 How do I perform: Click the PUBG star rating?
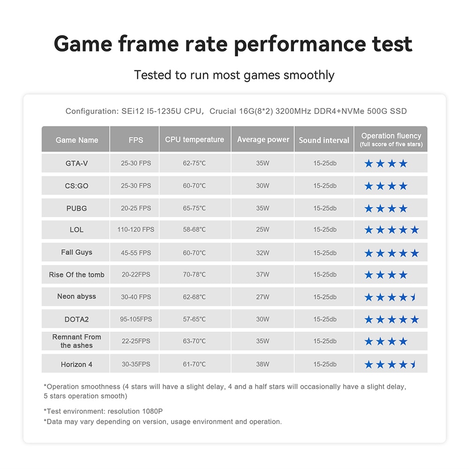point(386,208)
